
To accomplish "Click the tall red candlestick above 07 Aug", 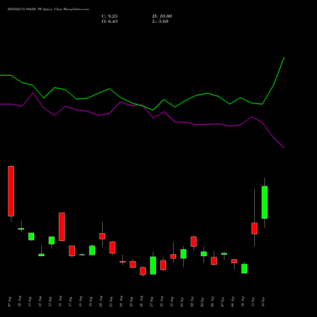I will pyautogui.click(x=11, y=191).
